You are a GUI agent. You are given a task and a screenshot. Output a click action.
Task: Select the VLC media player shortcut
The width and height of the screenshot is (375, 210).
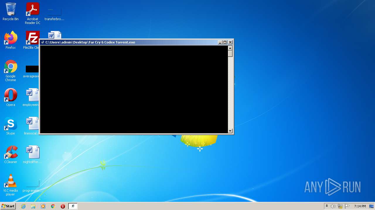click(11, 185)
